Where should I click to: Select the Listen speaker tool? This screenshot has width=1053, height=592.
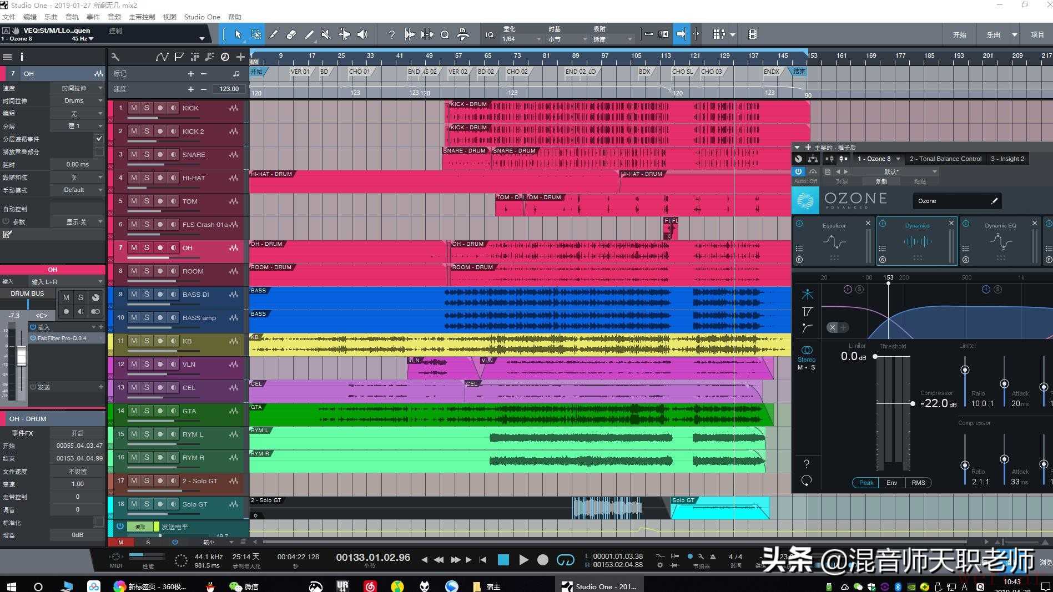pos(362,34)
